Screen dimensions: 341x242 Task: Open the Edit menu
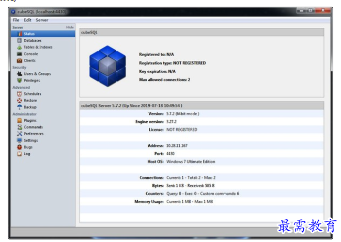[27, 20]
